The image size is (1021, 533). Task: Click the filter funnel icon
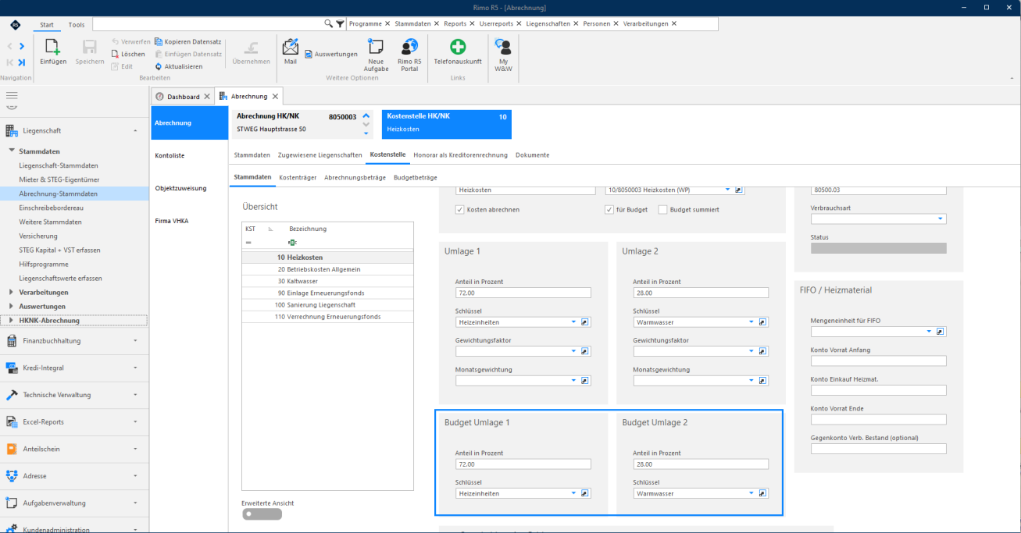pos(340,24)
